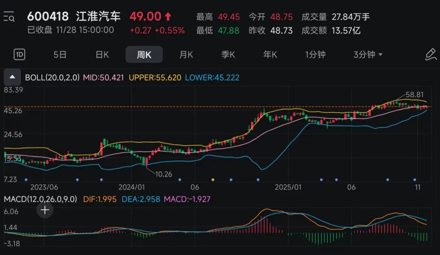440x255 pixels.
Task: Switch to the 月K tab
Action: click(186, 55)
